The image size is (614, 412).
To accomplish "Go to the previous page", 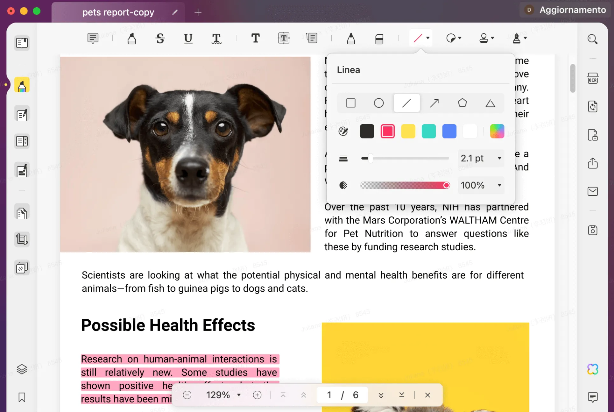I will [x=303, y=395].
